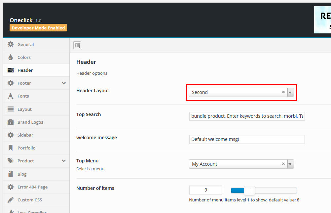Open the Header Layout dropdown arrow
Screen dimensions: 331x213
[290, 92]
